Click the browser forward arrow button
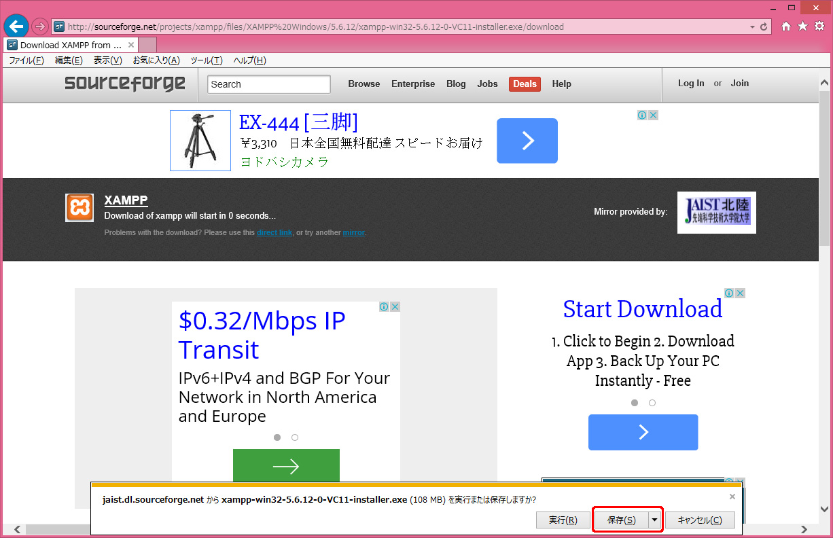 [40, 26]
